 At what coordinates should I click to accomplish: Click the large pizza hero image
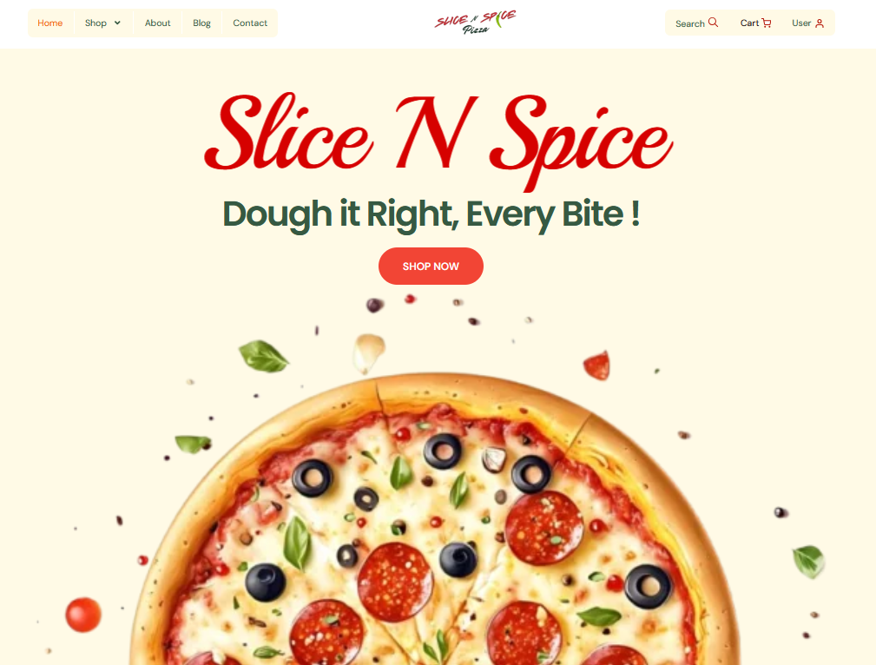coord(436,520)
